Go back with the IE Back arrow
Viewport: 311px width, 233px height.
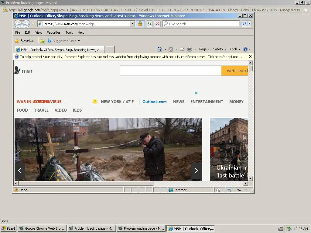(18, 24)
